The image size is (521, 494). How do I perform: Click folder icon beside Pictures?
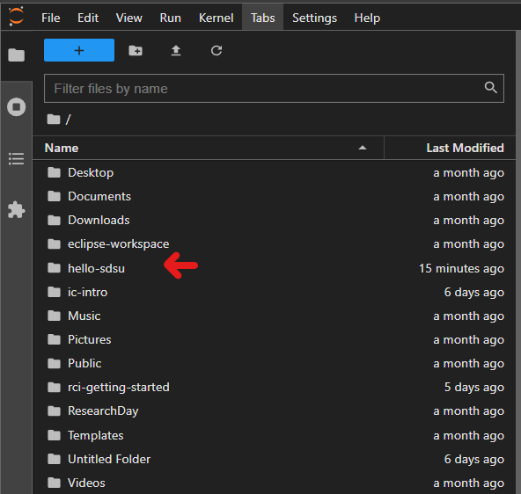[x=54, y=339]
